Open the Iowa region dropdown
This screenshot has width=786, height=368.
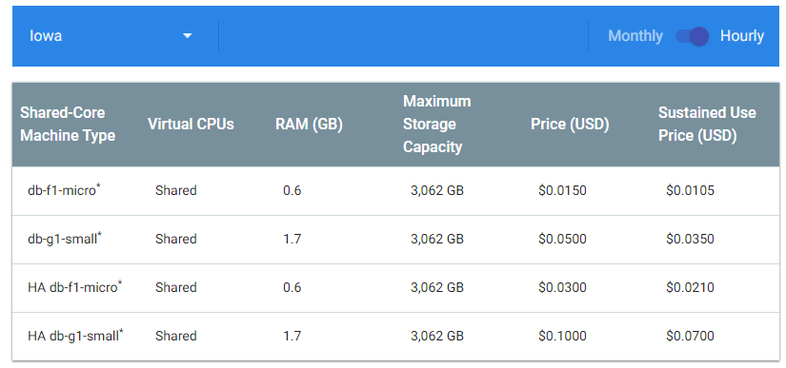point(111,36)
